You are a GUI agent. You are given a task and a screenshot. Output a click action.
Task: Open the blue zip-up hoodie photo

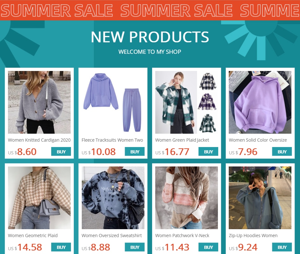point(260,198)
